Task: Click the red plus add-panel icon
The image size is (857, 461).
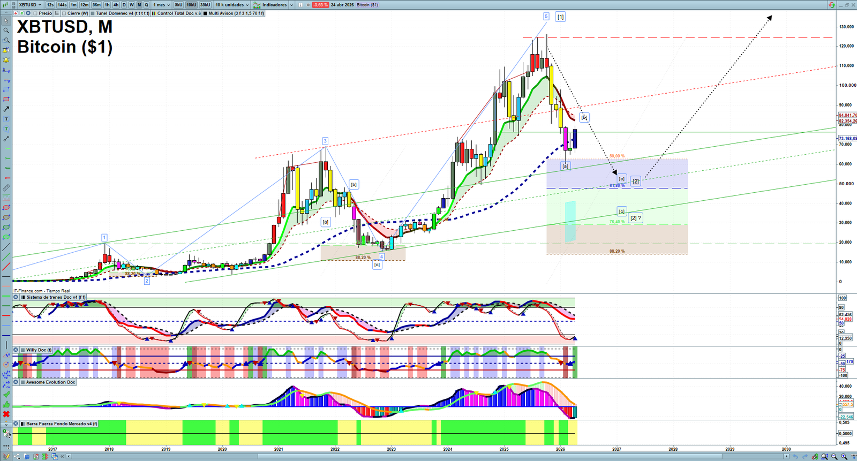Action: point(16,13)
